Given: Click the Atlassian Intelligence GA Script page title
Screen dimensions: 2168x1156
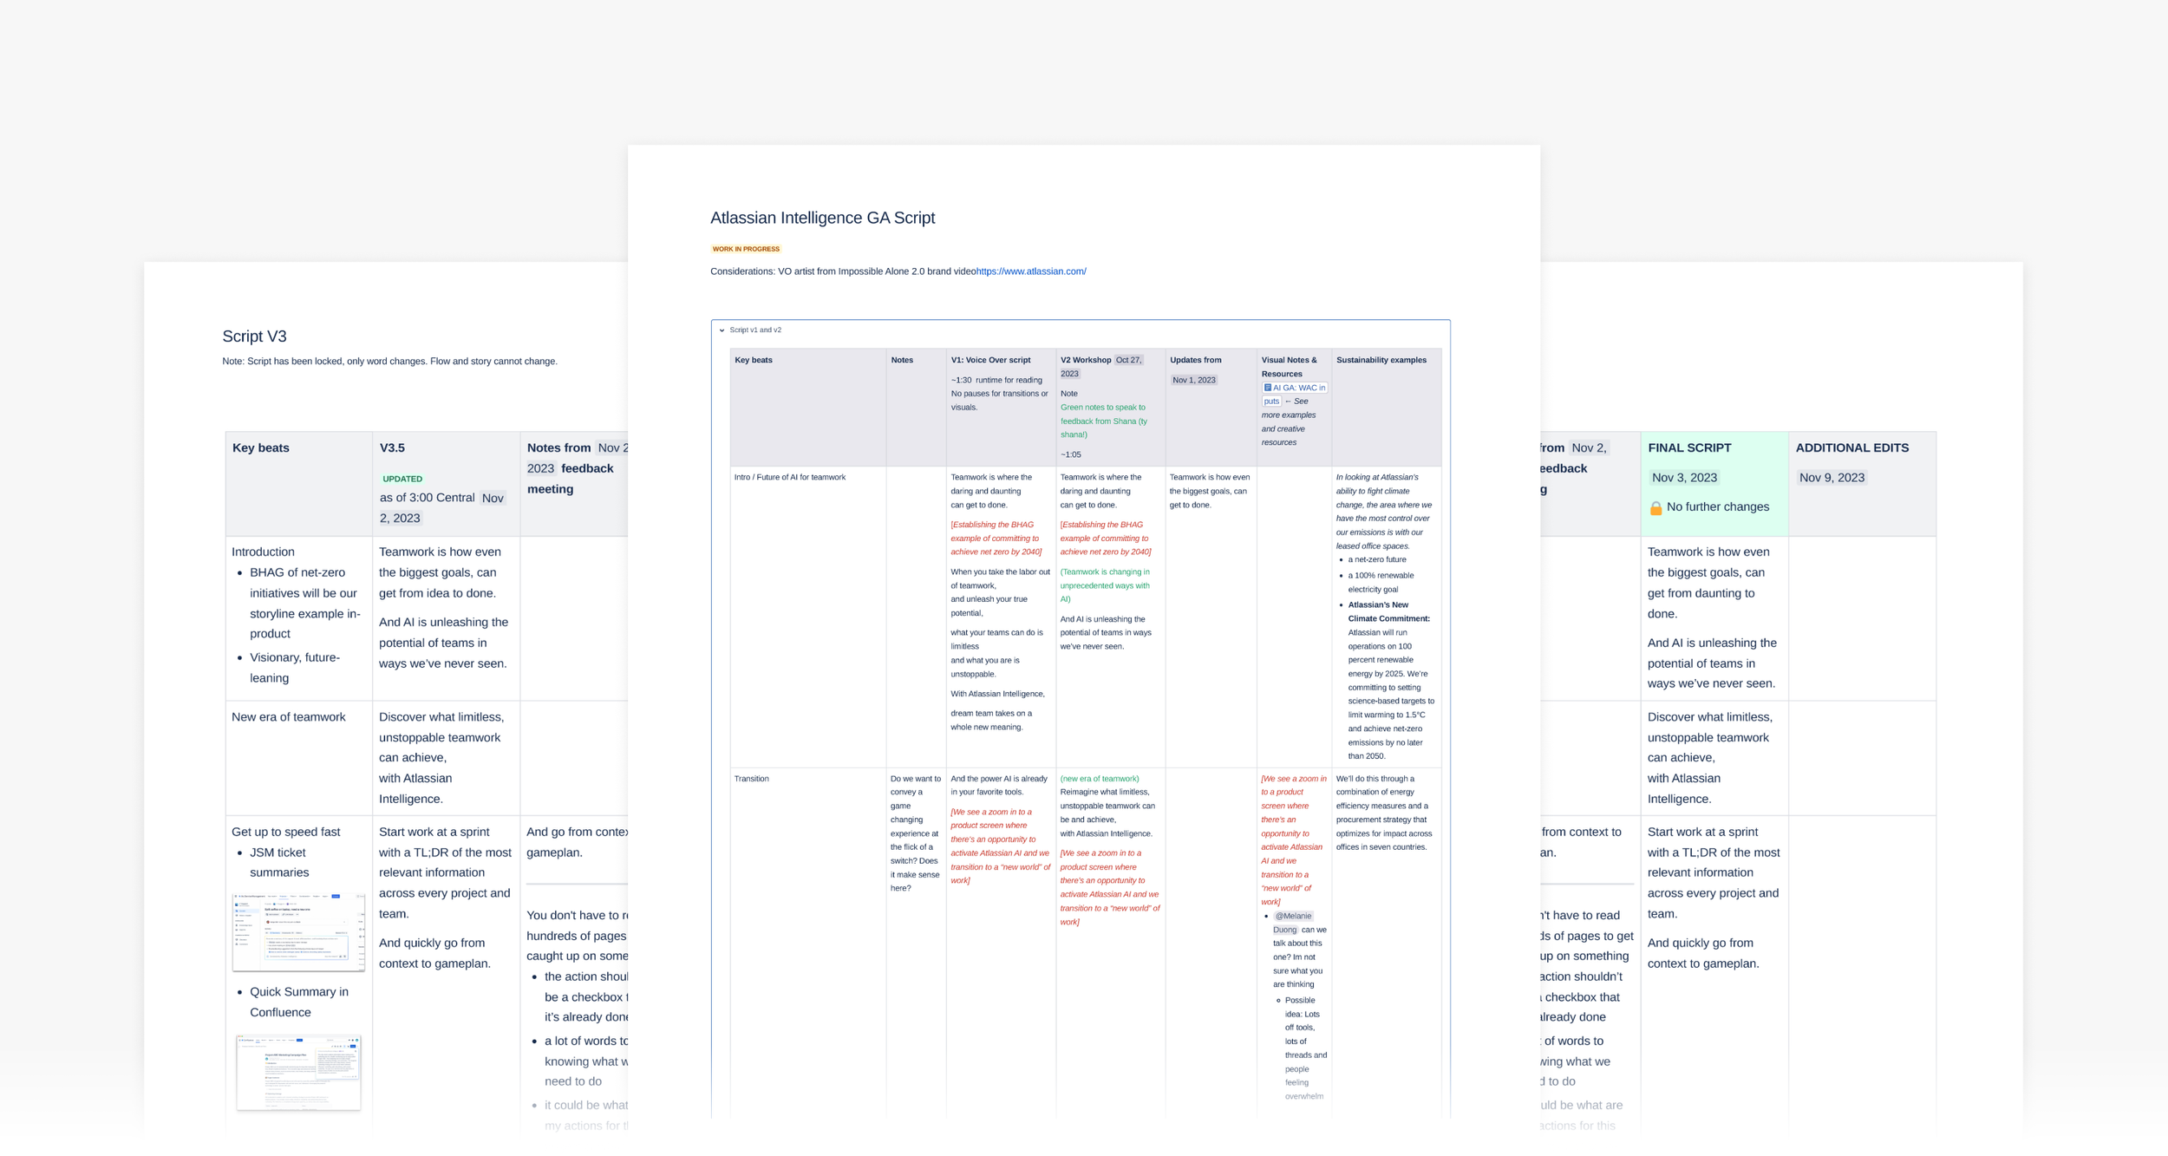Looking at the screenshot, I should (x=821, y=218).
